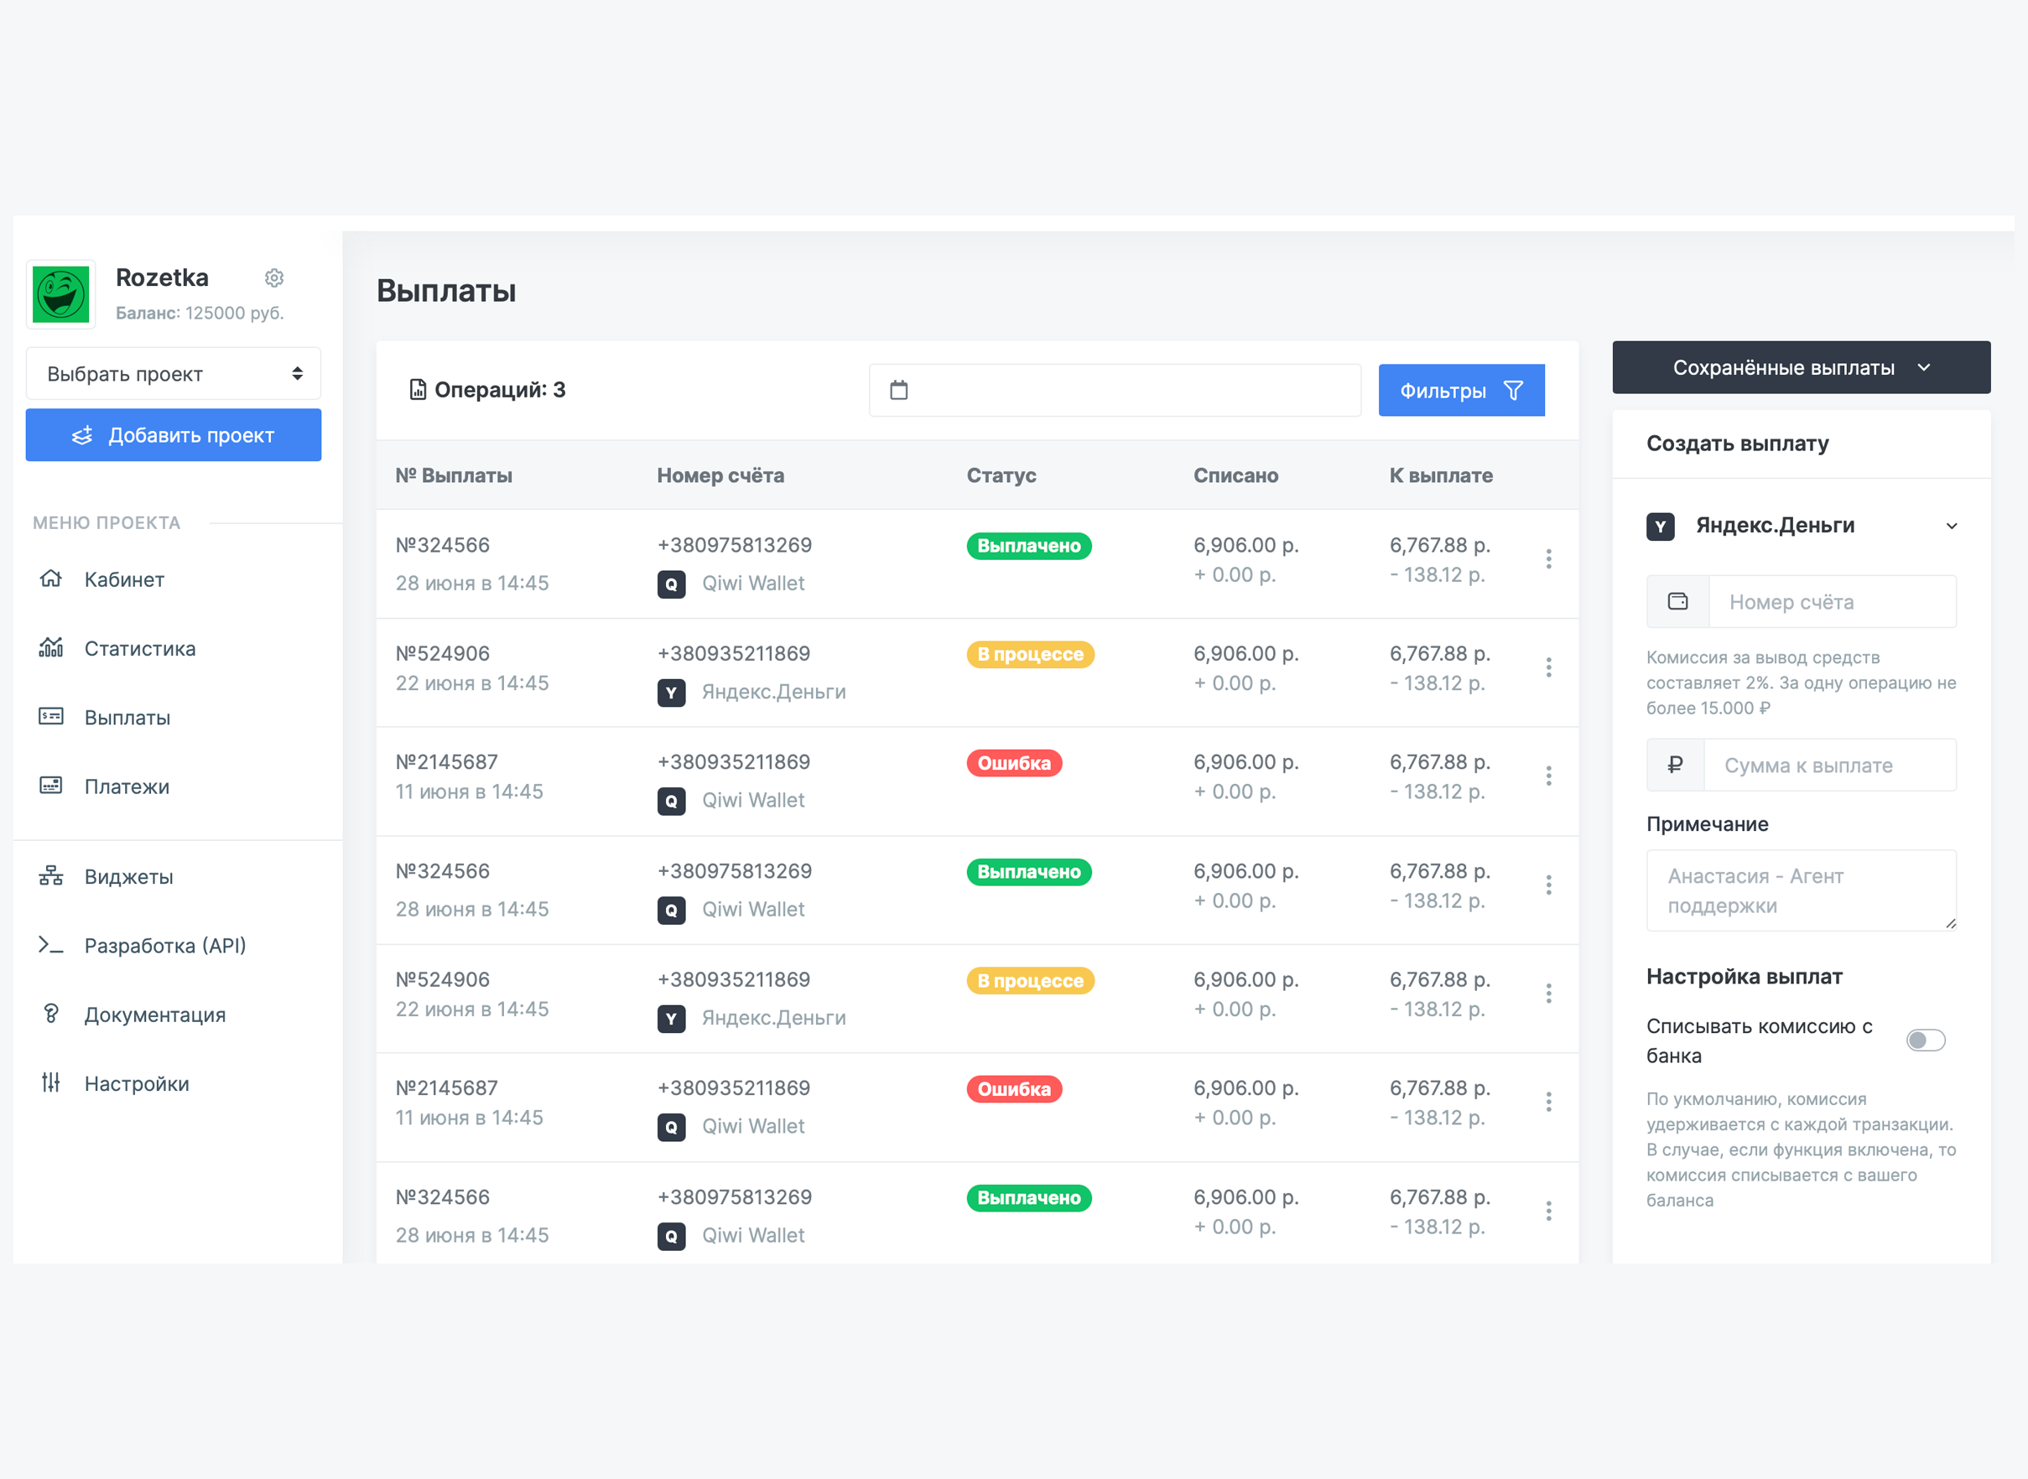Click Y icon in Создать выплату panel
The image size is (2028, 1479).
point(1661,527)
